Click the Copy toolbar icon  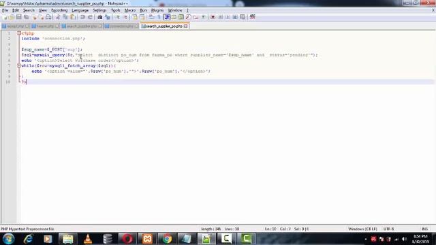coord(65,17)
